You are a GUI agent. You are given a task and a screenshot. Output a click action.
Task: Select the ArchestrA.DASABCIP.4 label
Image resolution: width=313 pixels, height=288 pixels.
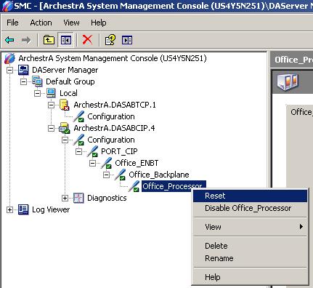pos(114,128)
